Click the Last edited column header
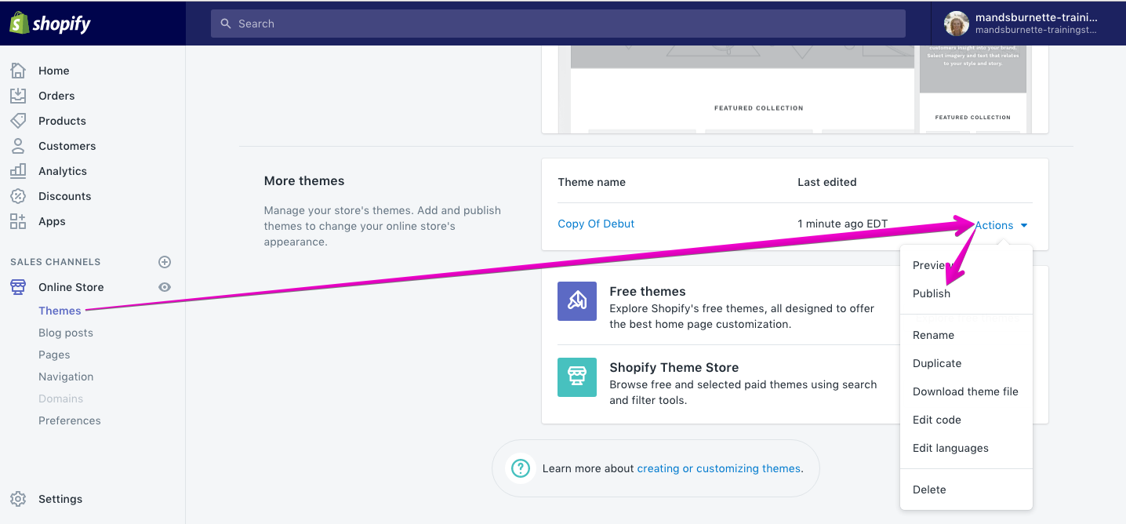Image resolution: width=1126 pixels, height=524 pixels. 826,182
